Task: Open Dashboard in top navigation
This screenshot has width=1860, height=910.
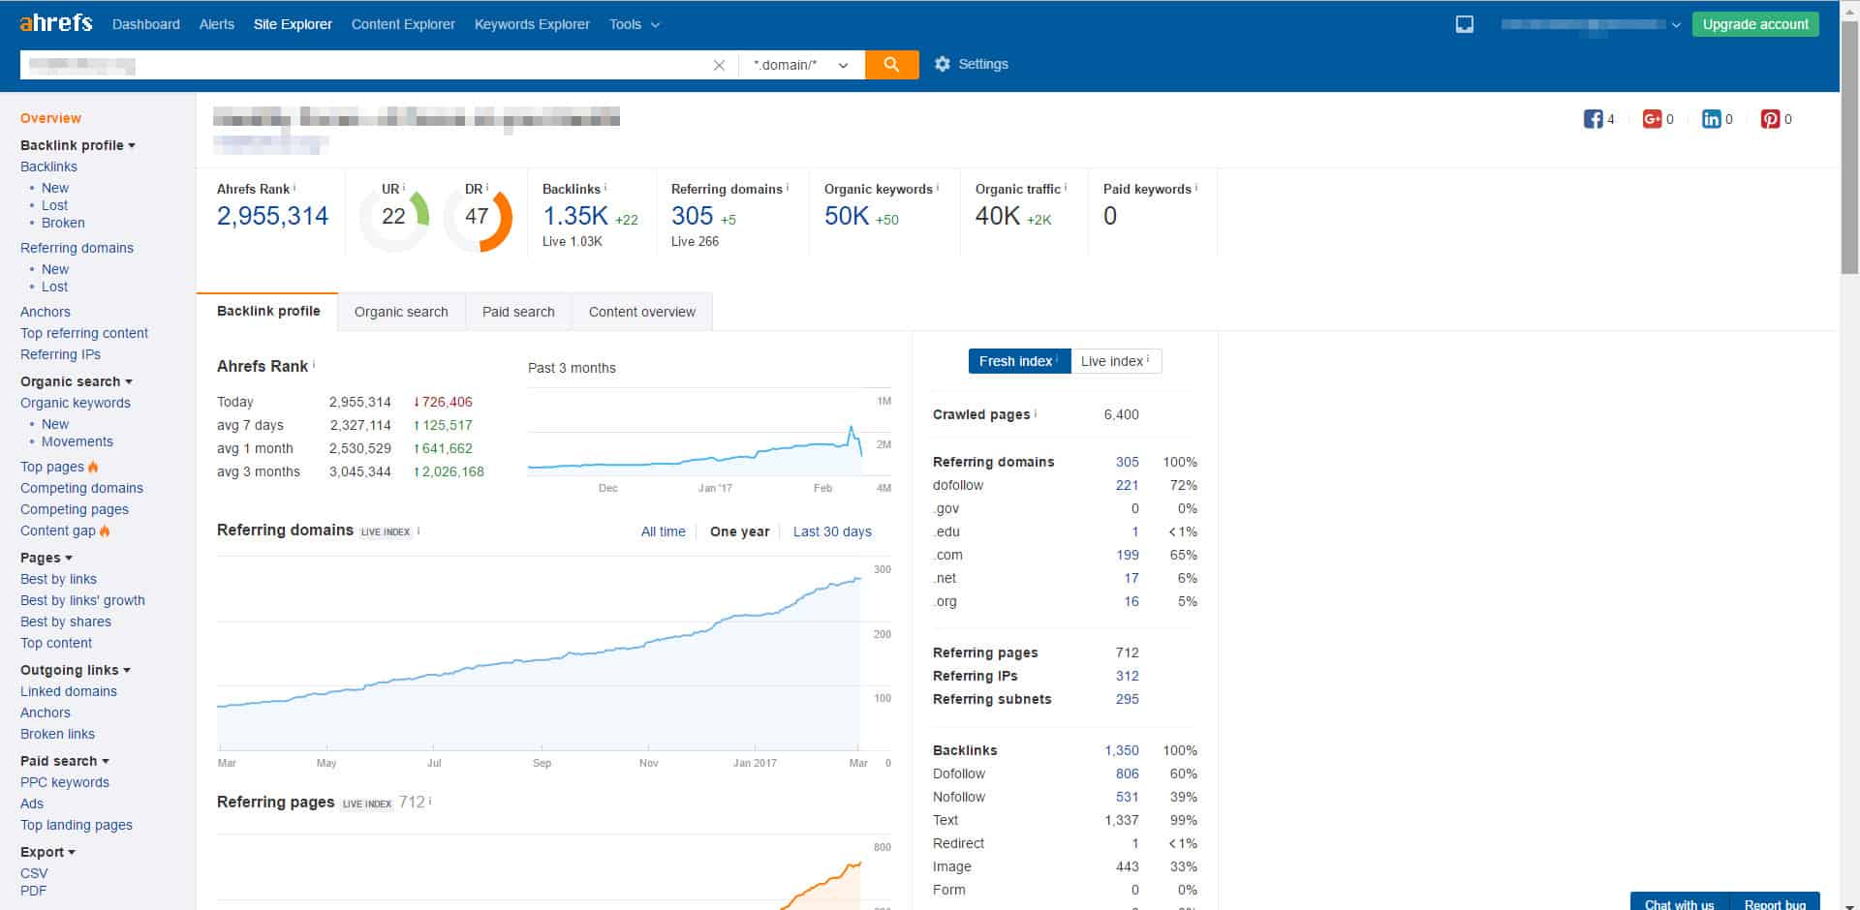Action: pos(146,24)
